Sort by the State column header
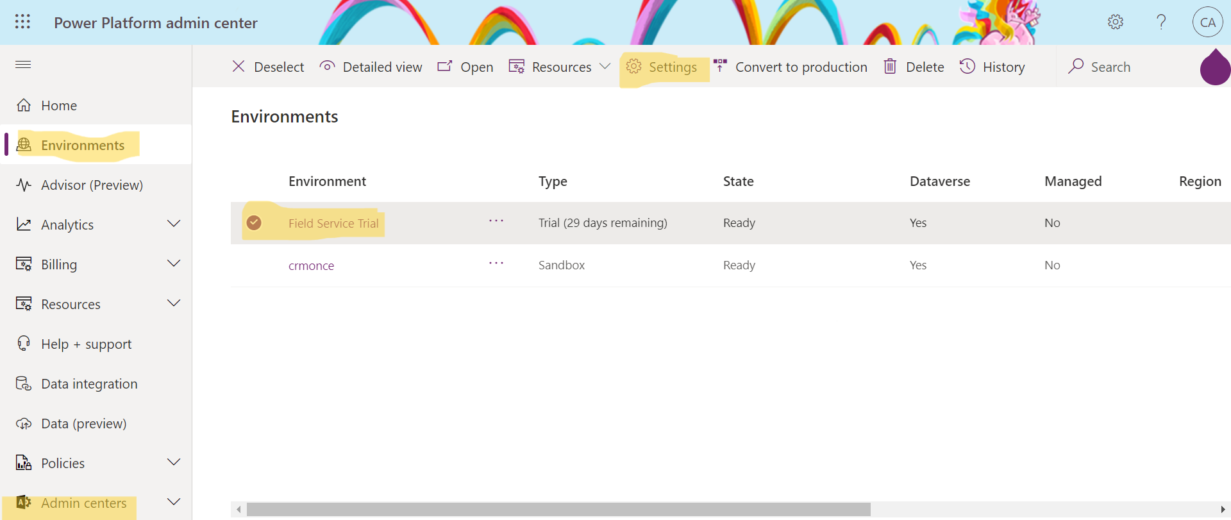Image resolution: width=1231 pixels, height=520 pixels. (738, 181)
